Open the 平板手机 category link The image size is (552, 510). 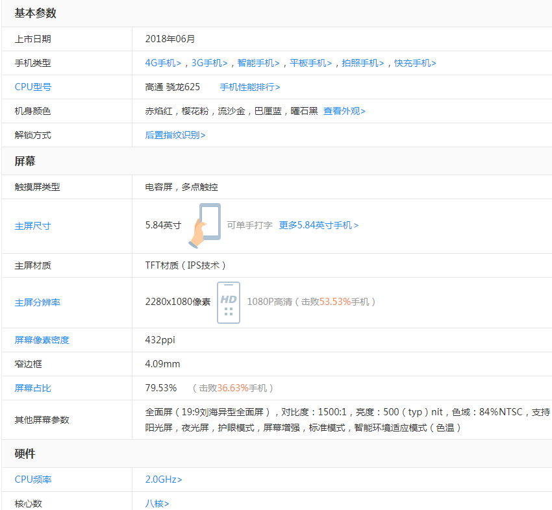[308, 62]
